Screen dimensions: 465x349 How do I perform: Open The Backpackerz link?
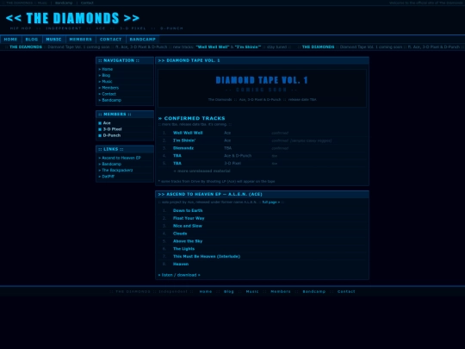117,171
